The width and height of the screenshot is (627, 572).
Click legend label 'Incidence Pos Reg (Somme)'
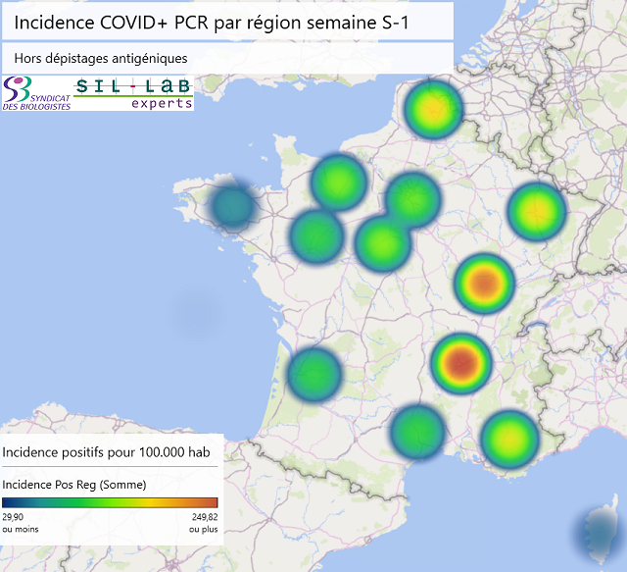click(74, 485)
